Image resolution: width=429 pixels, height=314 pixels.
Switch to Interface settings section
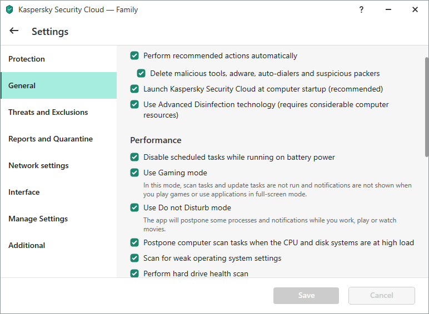point(58,192)
